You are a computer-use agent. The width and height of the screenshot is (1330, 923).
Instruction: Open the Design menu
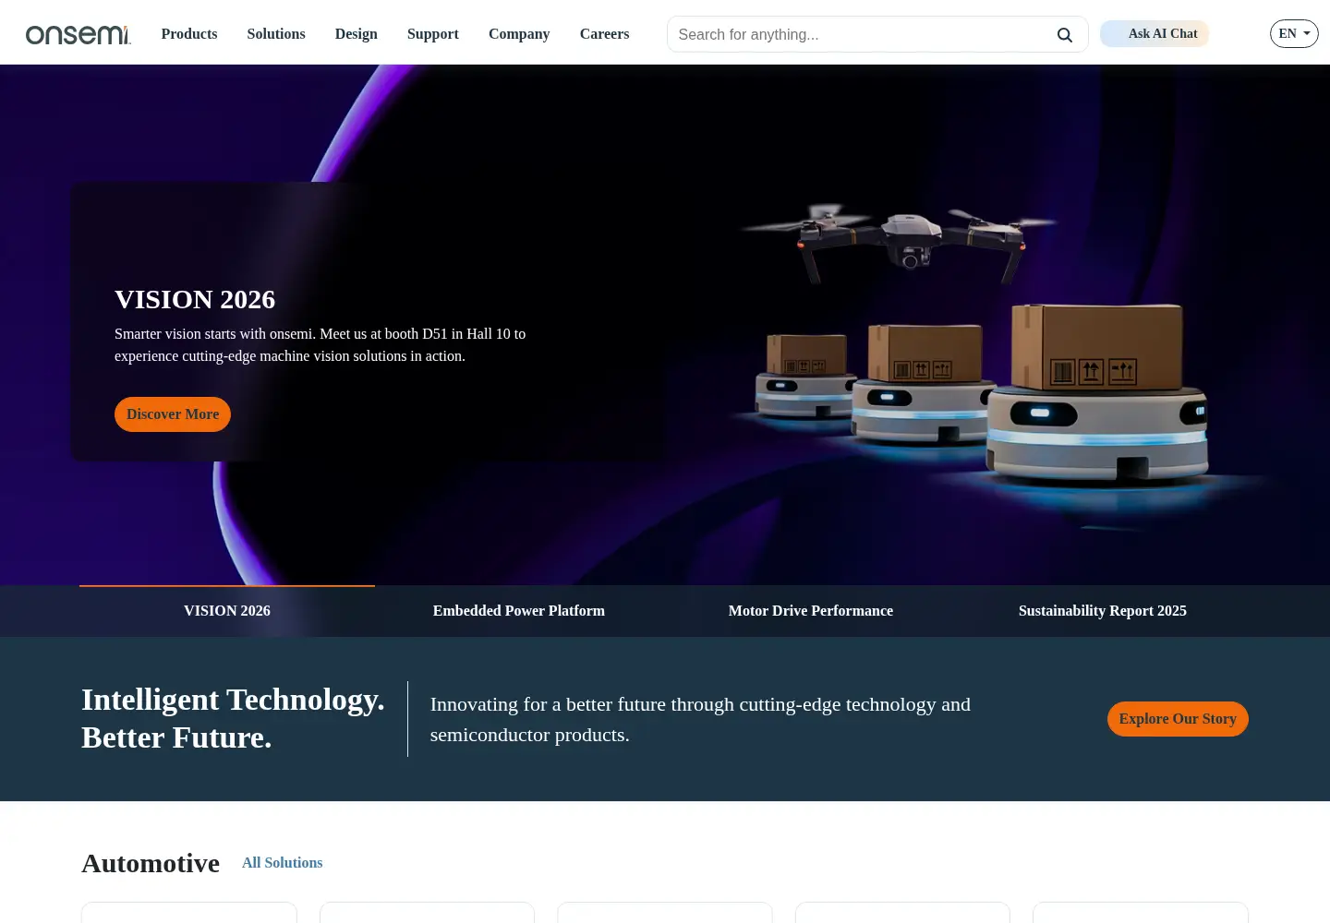[x=357, y=34]
